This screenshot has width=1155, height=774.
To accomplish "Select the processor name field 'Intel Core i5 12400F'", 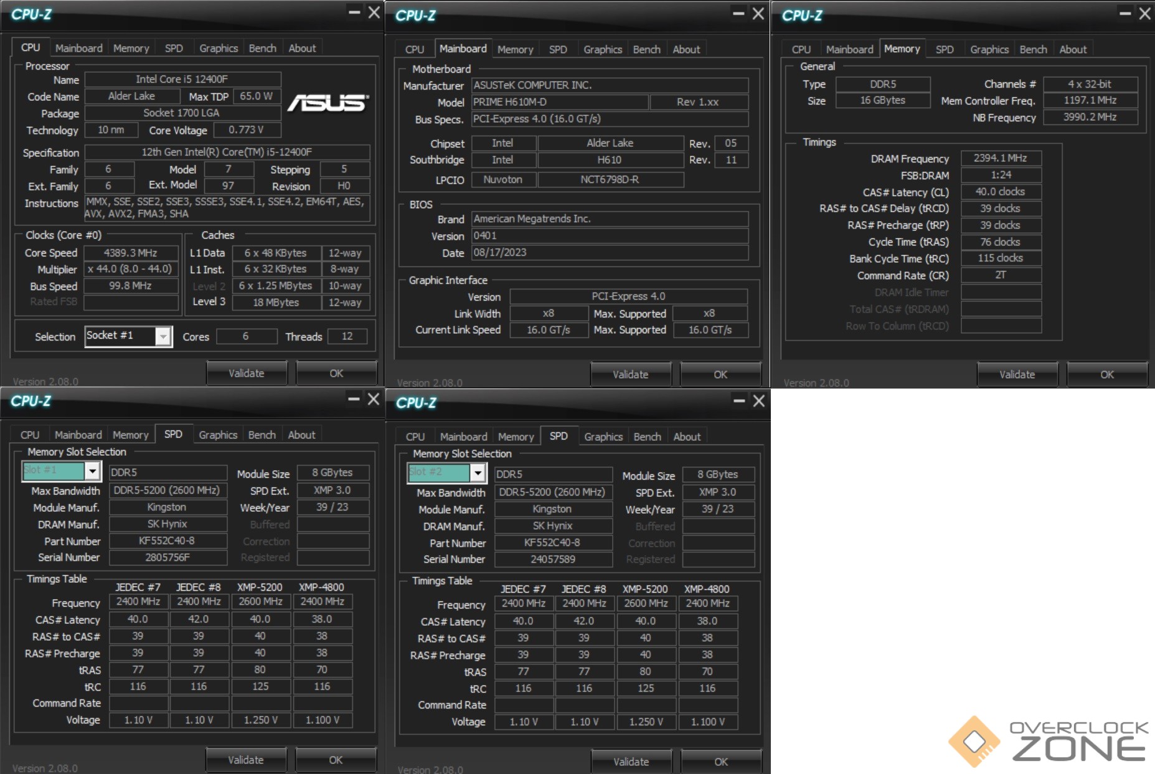I will 182,79.
